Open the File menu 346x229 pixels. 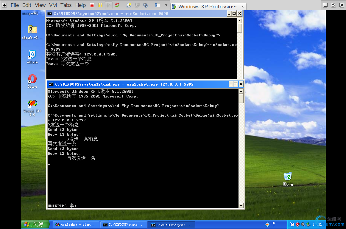[15, 5]
